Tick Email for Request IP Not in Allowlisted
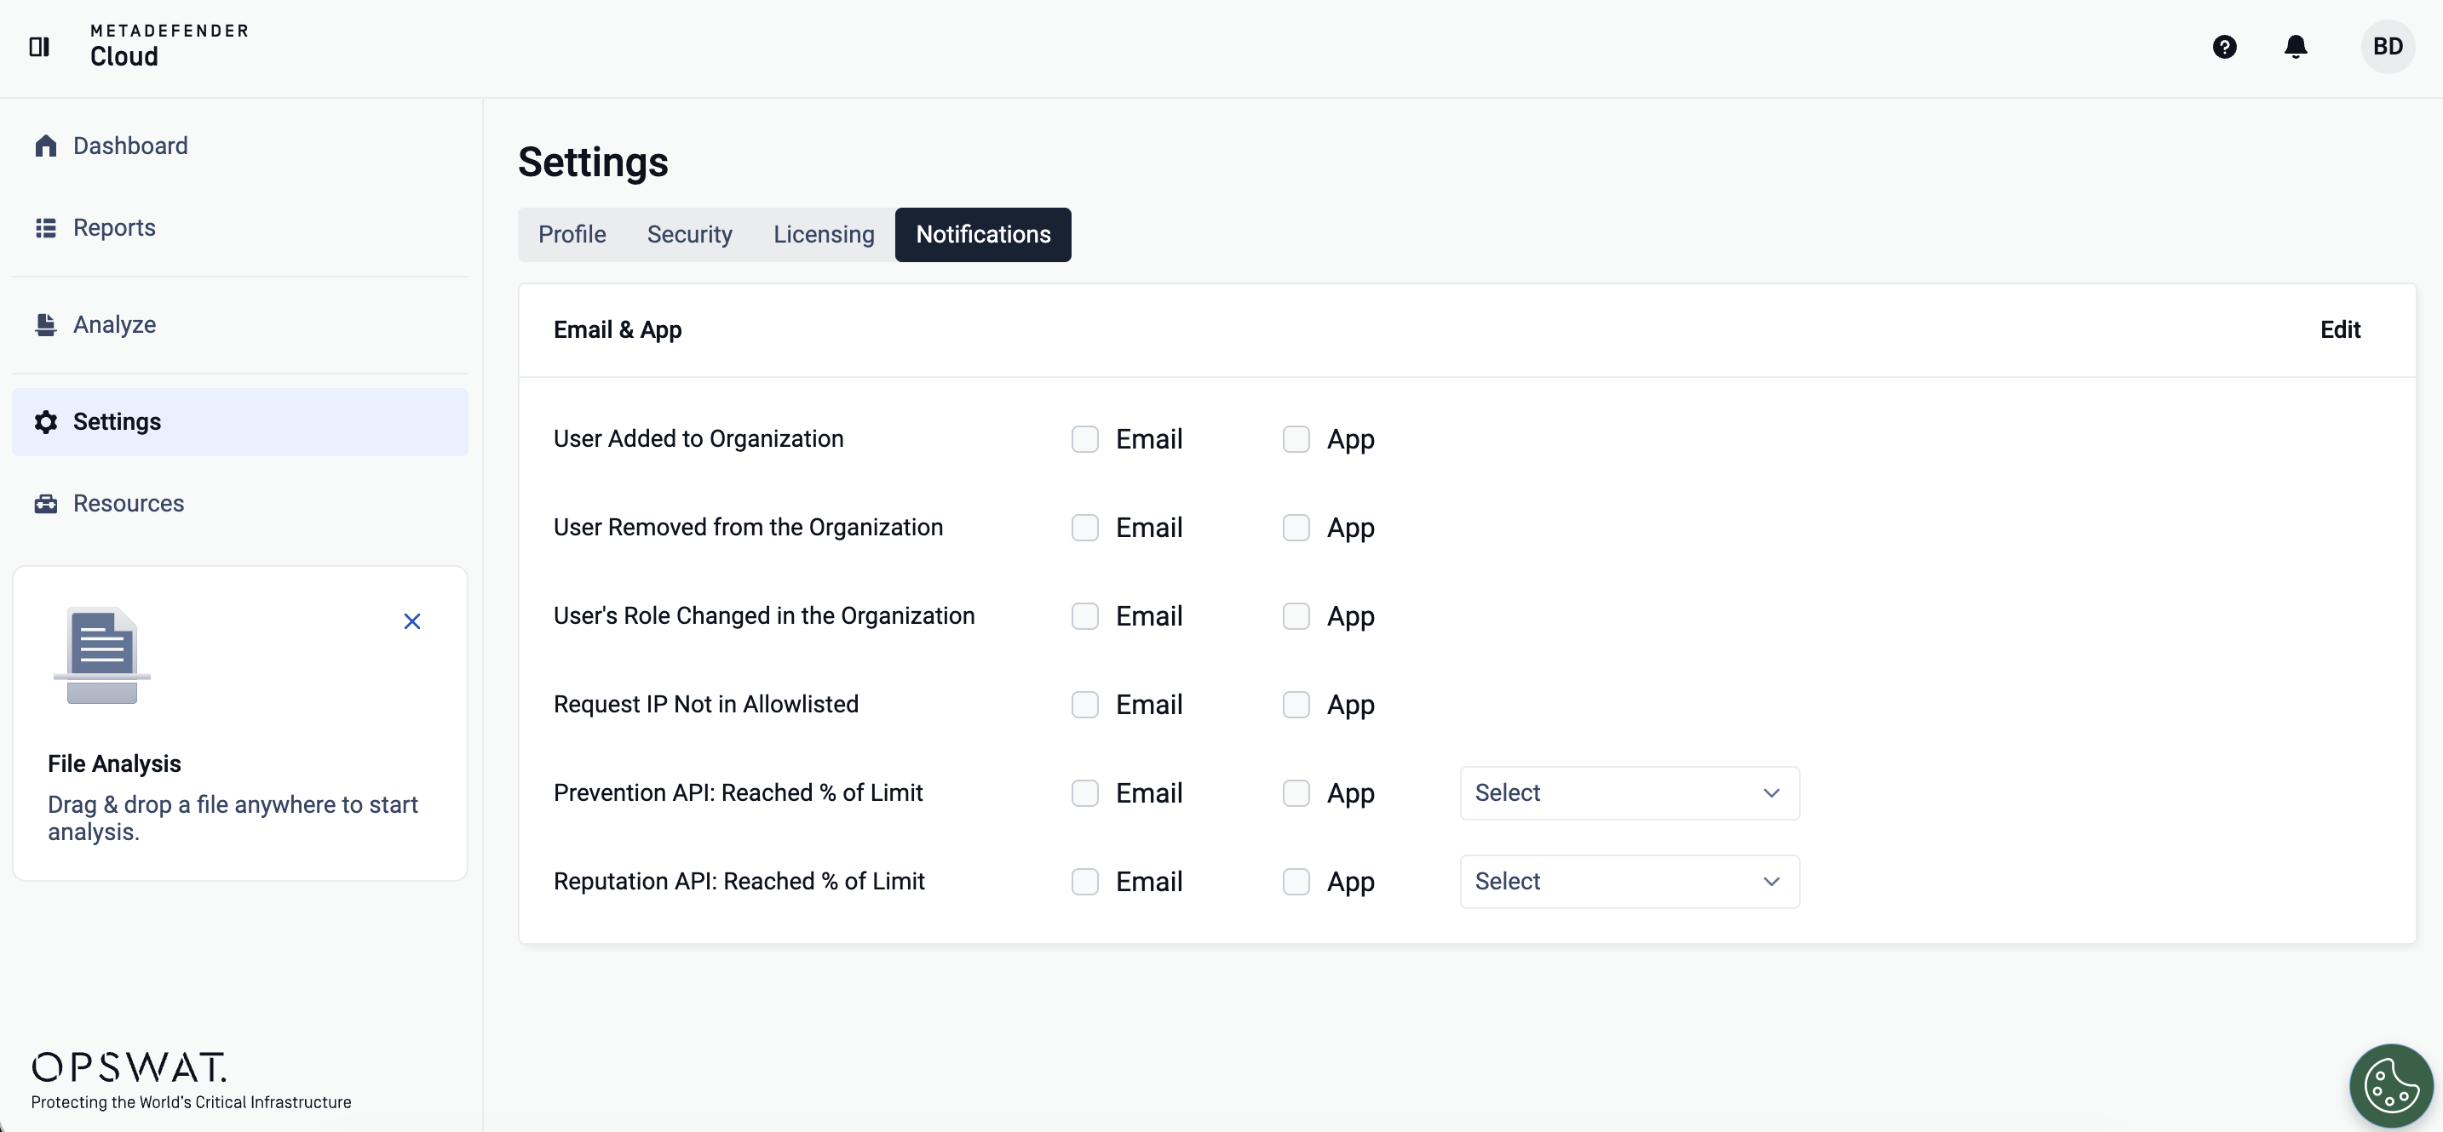The width and height of the screenshot is (2443, 1132). 1084,705
